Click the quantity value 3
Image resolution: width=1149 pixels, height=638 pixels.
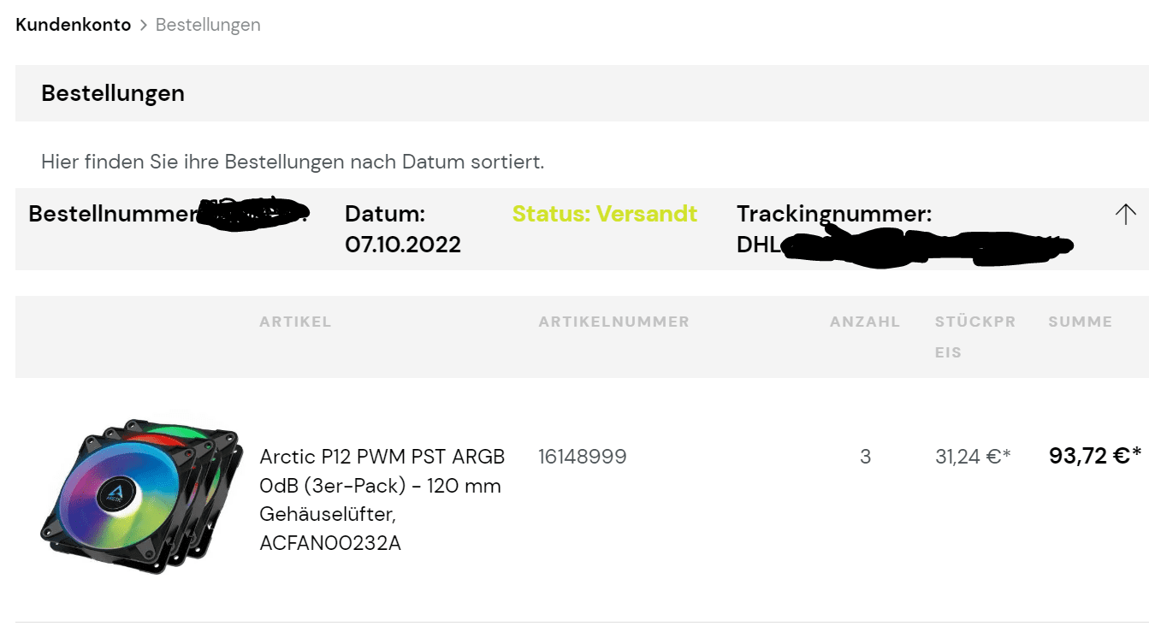[865, 457]
